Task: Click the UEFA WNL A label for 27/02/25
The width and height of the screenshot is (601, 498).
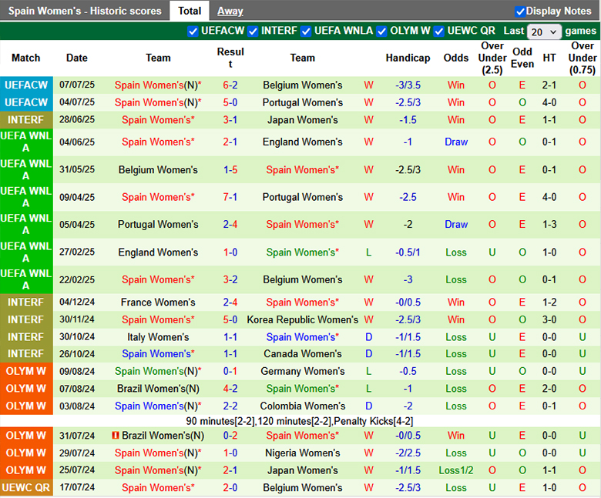Action: coord(26,252)
